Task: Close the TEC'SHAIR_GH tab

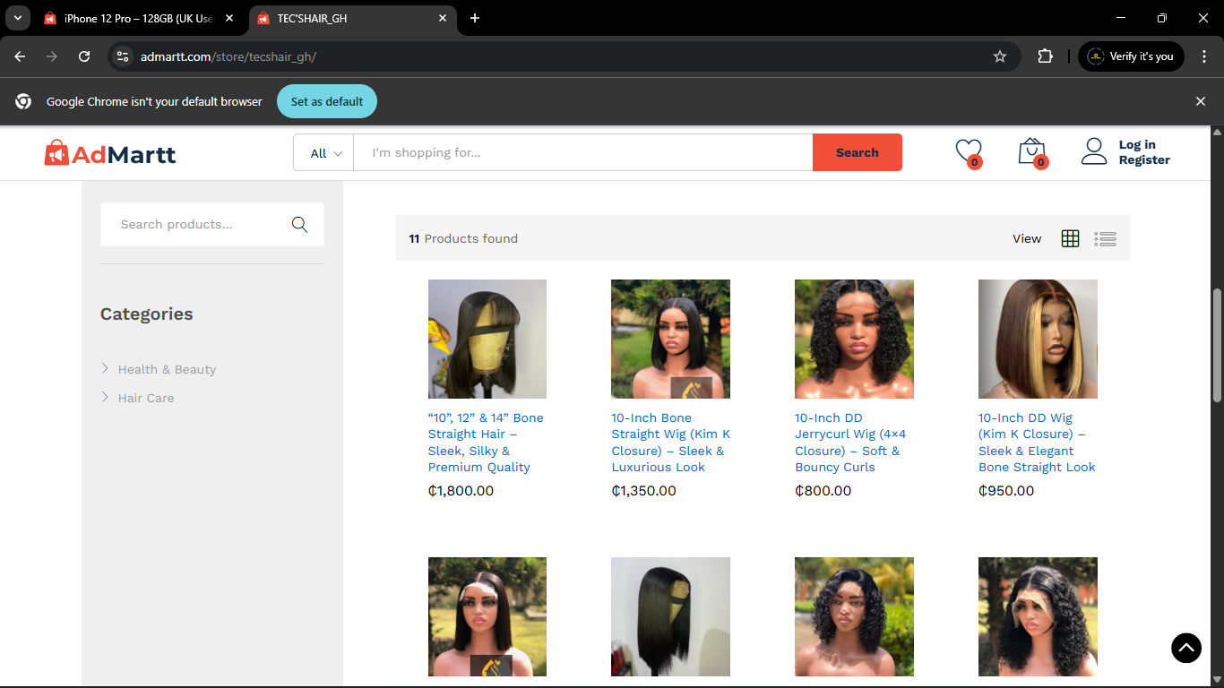Action: 443,18
